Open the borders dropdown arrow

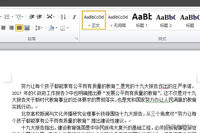pyautogui.click(x=69, y=28)
